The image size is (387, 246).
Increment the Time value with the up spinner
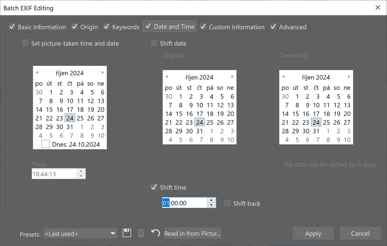pos(81,172)
